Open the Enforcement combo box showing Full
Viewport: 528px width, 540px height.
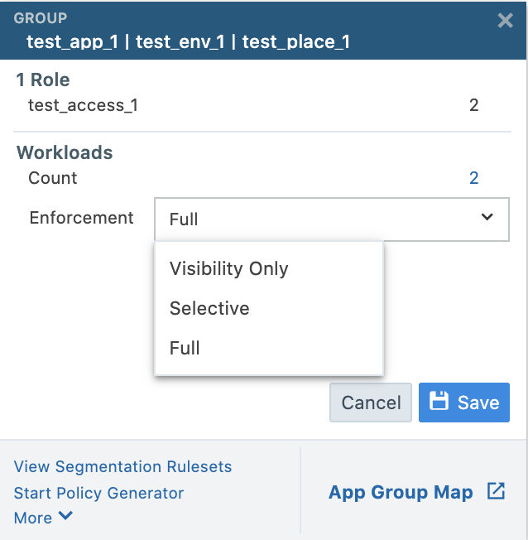tap(331, 219)
